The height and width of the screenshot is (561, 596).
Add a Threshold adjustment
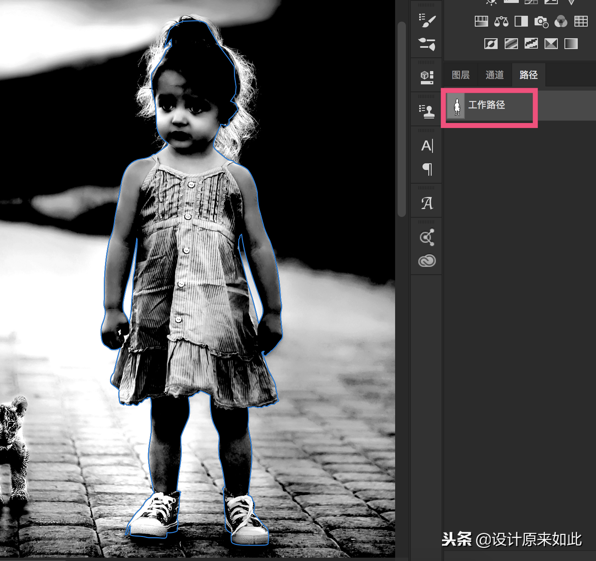tap(531, 44)
